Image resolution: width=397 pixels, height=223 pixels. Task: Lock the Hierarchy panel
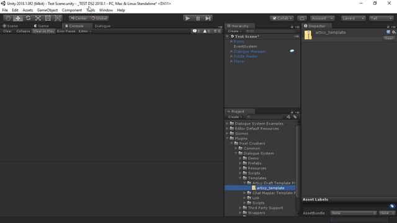pos(292,27)
